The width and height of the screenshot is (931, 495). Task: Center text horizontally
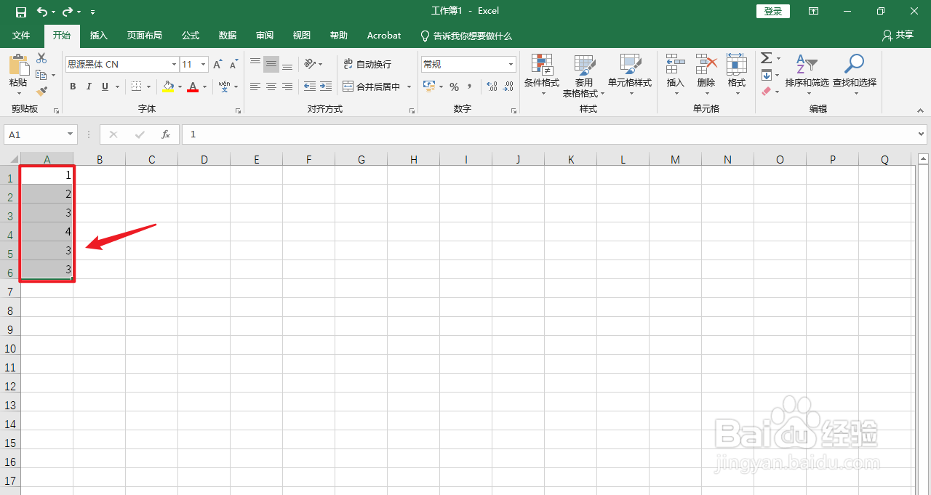pos(271,86)
